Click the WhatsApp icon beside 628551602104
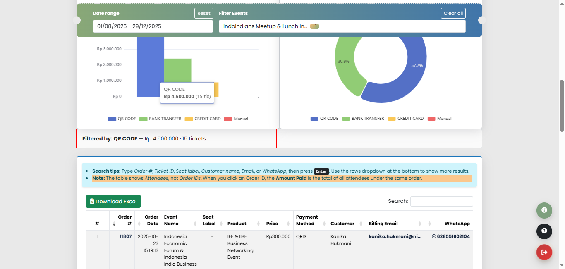 (x=434, y=237)
